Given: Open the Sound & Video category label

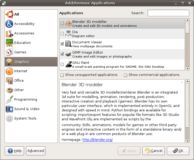Looking at the screenshot, I should [x=27, y=109].
